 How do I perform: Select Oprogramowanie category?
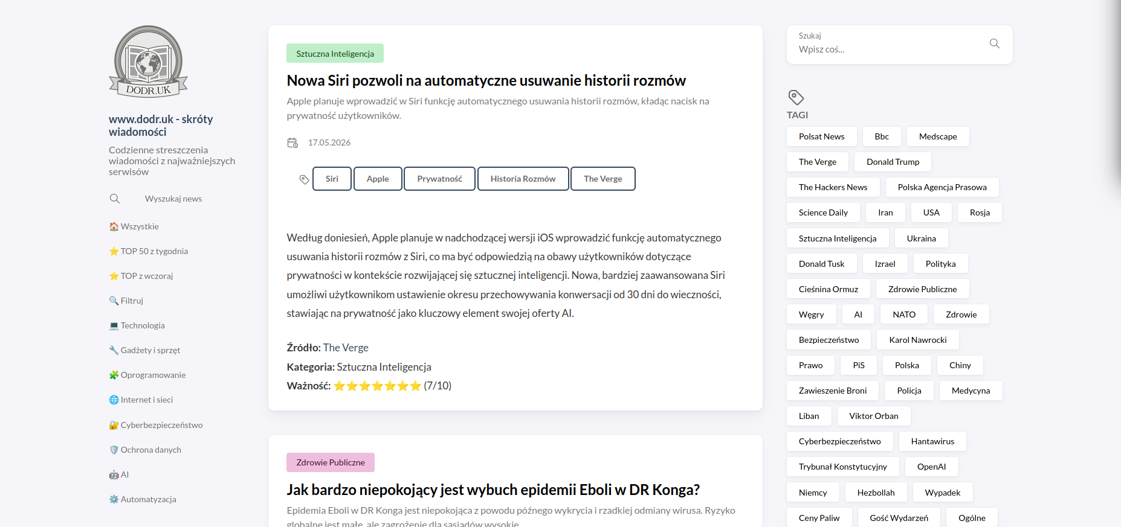(147, 375)
